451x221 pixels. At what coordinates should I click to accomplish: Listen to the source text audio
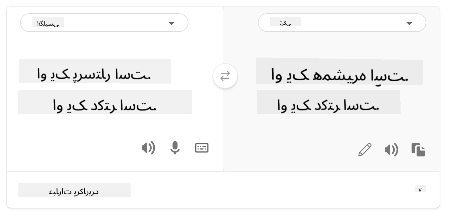[x=148, y=148]
